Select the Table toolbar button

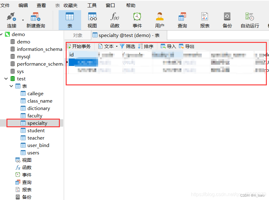pos(70,20)
